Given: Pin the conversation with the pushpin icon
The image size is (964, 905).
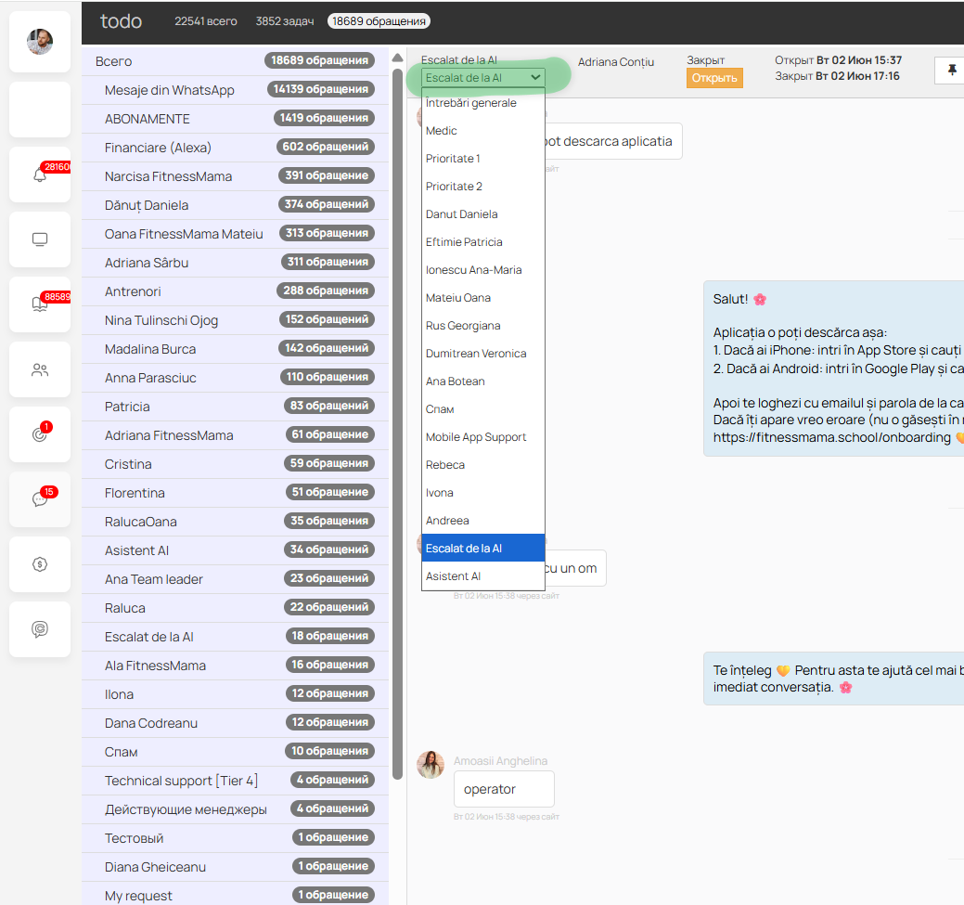Looking at the screenshot, I should 952,70.
